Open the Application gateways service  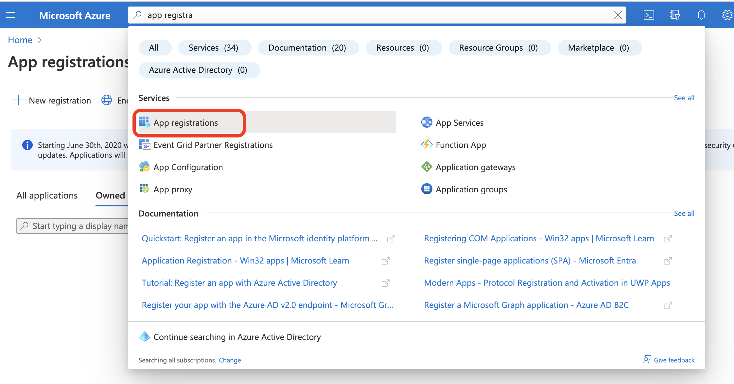click(475, 167)
